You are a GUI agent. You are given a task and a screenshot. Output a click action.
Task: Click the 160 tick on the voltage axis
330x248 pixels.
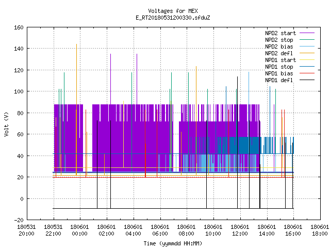coord(19,27)
